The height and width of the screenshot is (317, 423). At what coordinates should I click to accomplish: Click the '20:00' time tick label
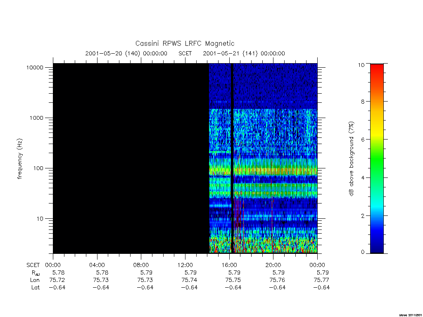point(273,265)
